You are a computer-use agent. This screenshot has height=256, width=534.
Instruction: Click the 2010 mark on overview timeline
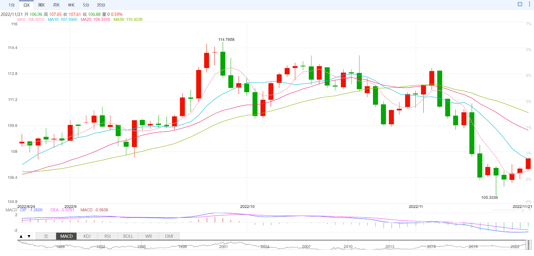click(x=348, y=247)
